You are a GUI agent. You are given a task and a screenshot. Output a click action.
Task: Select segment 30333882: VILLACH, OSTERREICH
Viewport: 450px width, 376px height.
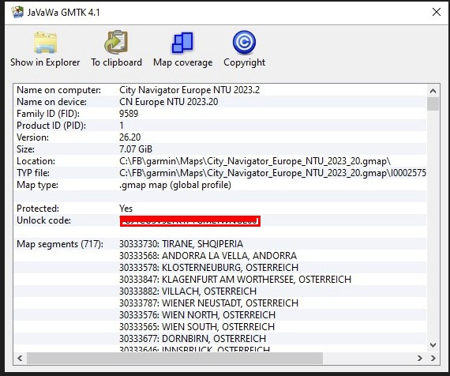[x=188, y=291]
